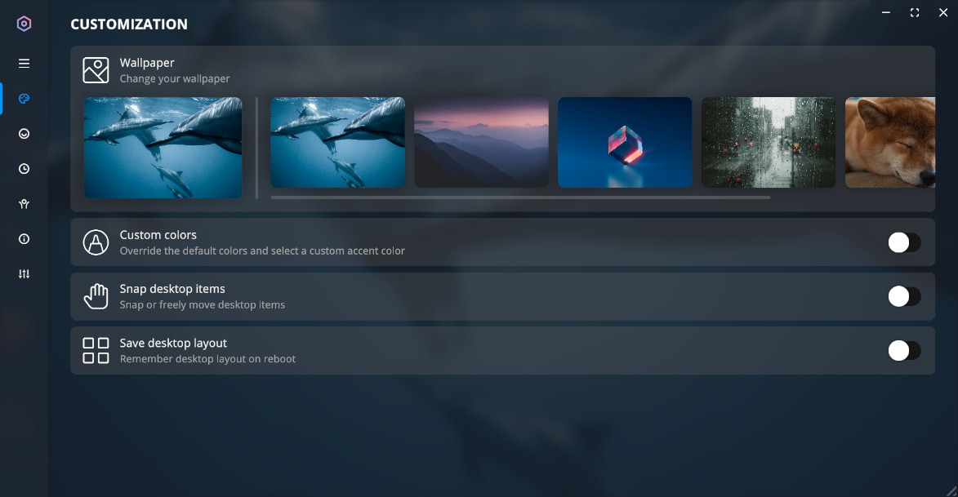
Task: Enable the Custom colors toggle
Action: 904,242
